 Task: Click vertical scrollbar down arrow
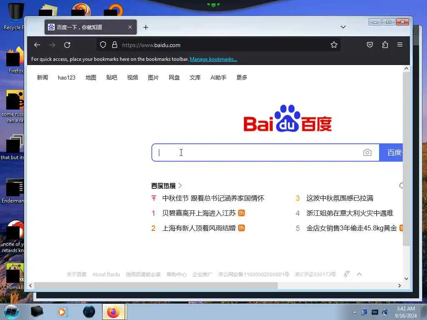(406, 279)
